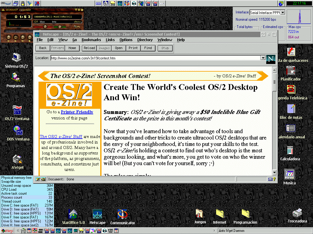This screenshot has width=313, height=234.
Task: Open the Juegos folder icon
Action: coord(200,216)
